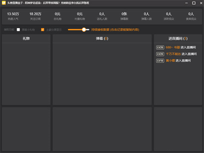Screen dimensions: 204x153
Task: Uncheck the 主播分屏显示 checkbox
Action: (42, 30)
